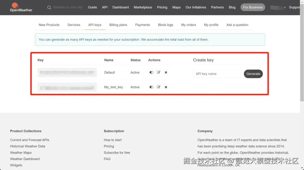Click the Default key name text
This screenshot has height=170, width=304.
(109, 72)
